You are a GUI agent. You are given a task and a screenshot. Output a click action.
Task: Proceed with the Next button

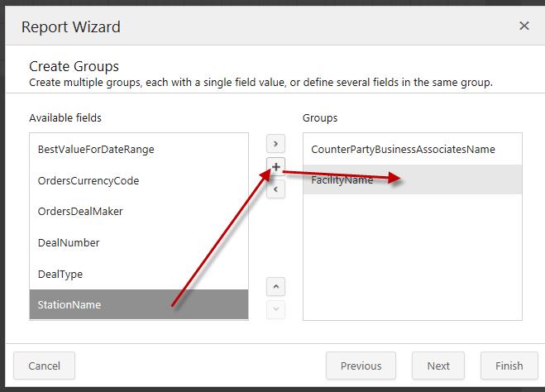(438, 366)
